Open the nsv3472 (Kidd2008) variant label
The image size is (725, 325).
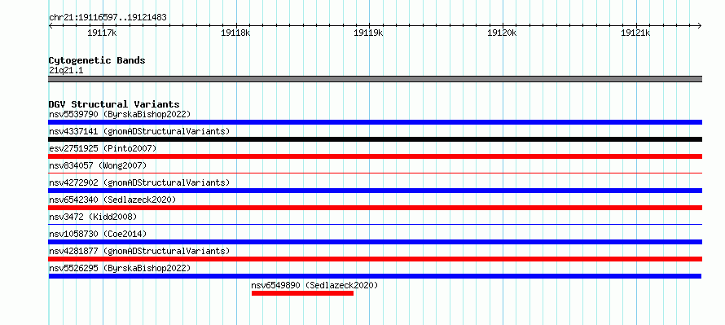(93, 217)
